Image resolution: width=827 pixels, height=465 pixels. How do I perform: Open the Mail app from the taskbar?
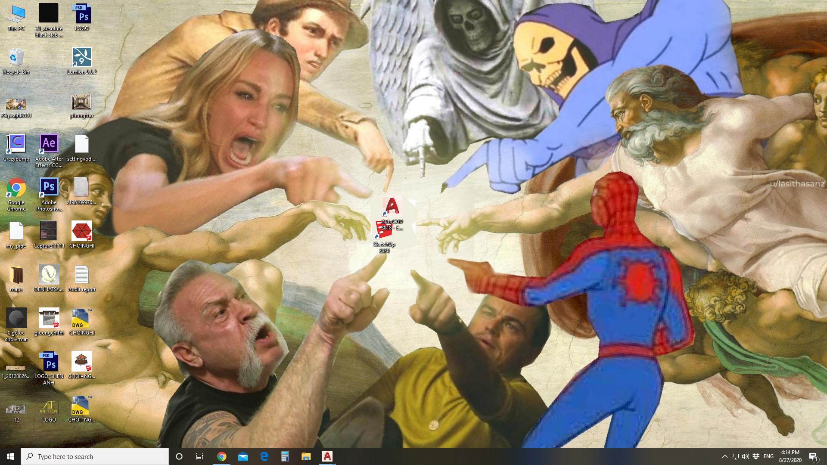click(243, 456)
